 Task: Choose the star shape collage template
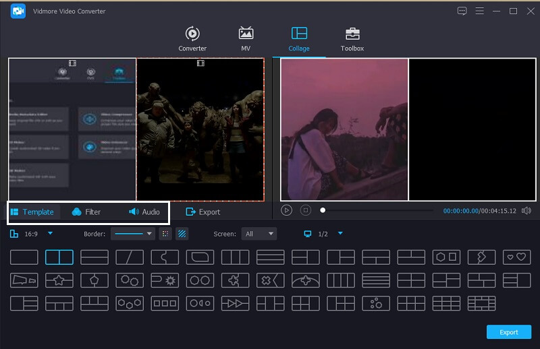coord(59,280)
